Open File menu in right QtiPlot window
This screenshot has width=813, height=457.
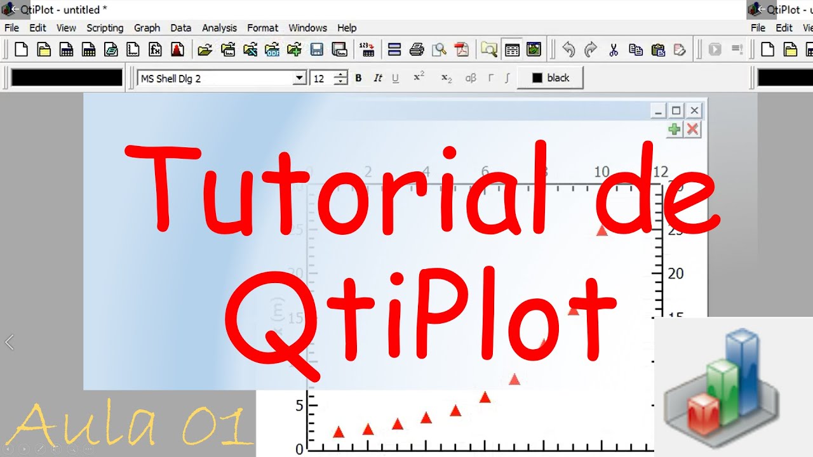tap(758, 28)
